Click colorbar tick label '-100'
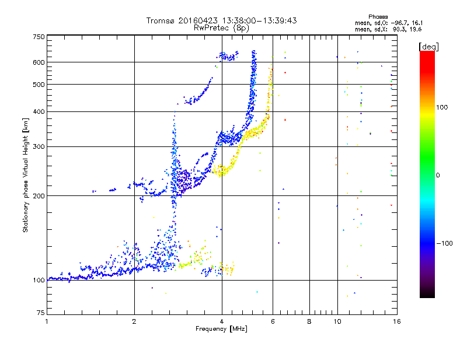 click(444, 243)
